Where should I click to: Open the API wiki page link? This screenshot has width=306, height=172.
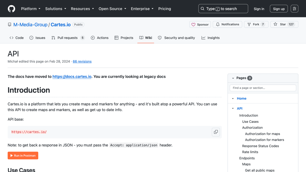click(x=240, y=109)
